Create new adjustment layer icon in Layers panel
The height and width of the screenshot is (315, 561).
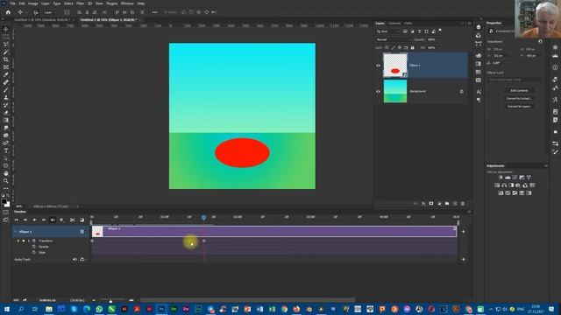pyautogui.click(x=439, y=204)
